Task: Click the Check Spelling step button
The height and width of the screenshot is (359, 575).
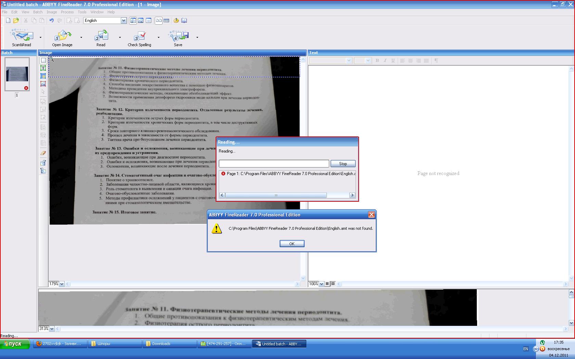Action: (139, 38)
